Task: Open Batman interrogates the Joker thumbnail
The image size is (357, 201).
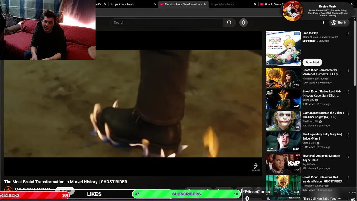Action: tap(283, 121)
